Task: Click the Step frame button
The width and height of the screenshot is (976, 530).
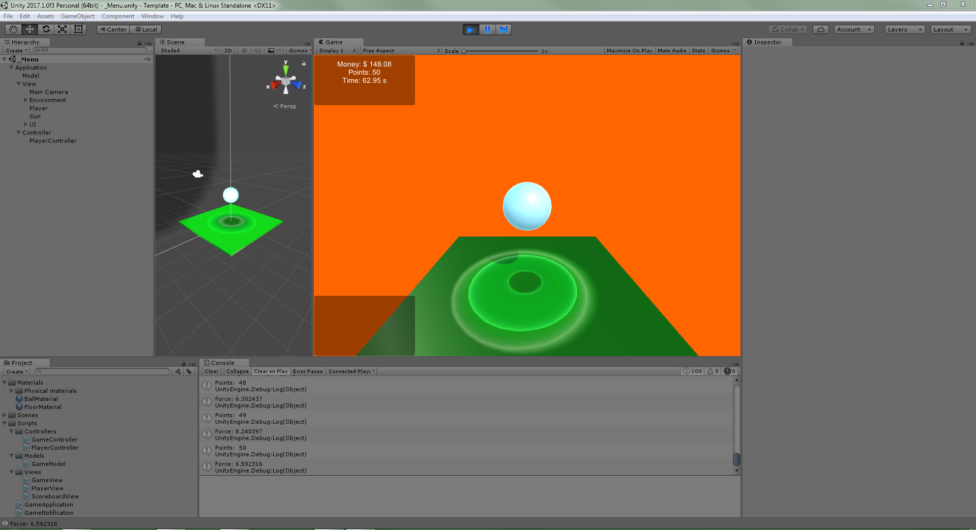Action: click(x=503, y=29)
